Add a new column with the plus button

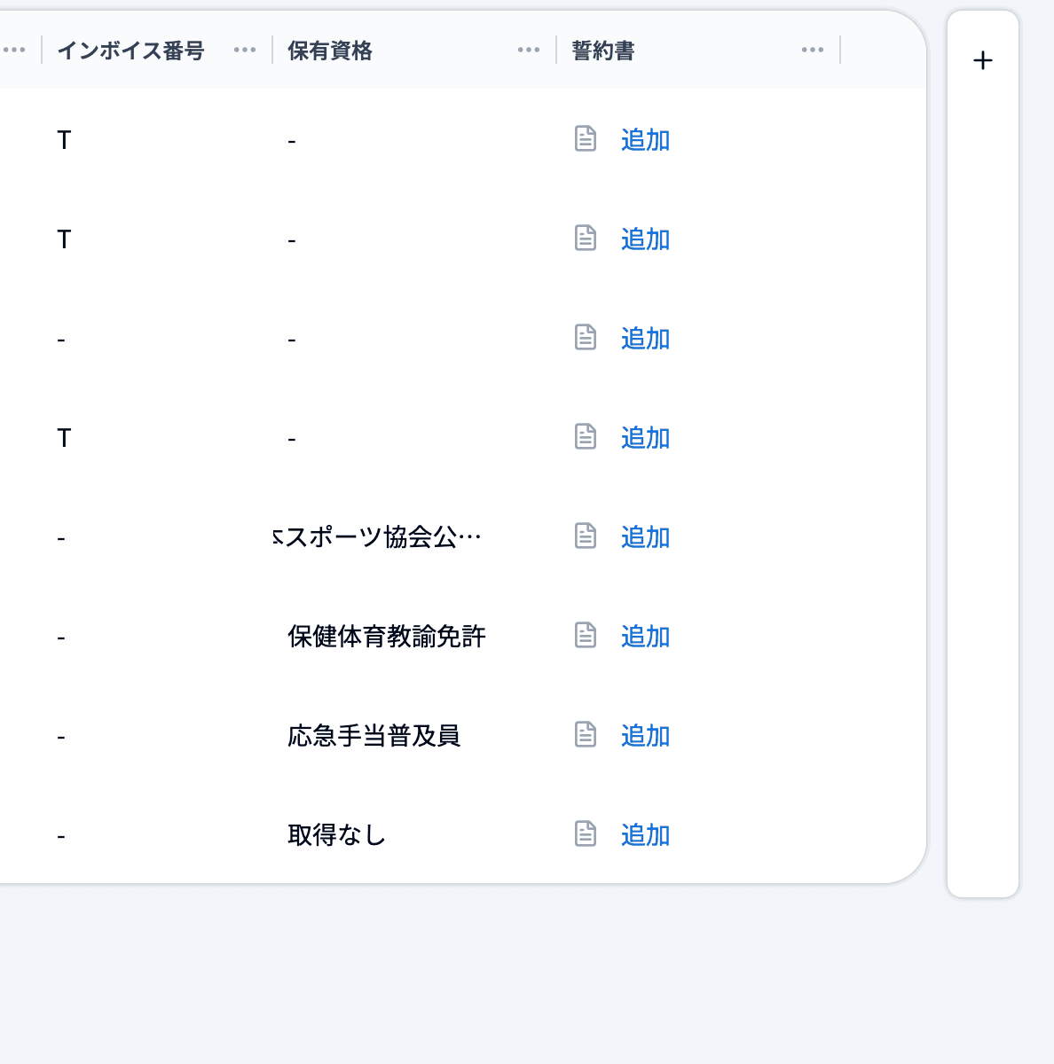point(983,60)
